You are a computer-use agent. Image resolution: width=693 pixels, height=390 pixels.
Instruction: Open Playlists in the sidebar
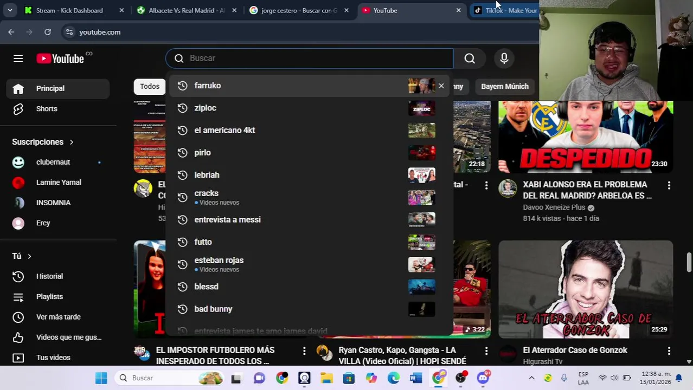[58, 297]
